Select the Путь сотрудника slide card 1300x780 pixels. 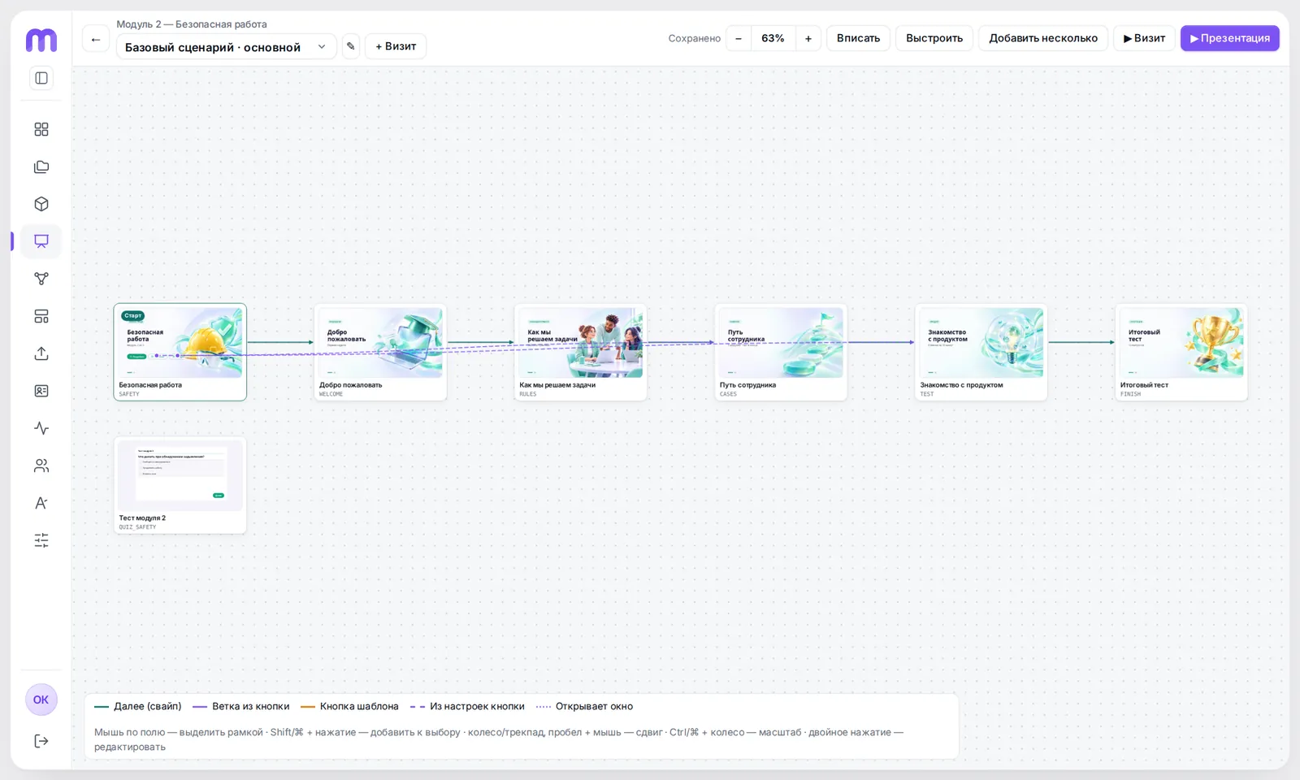[781, 352]
